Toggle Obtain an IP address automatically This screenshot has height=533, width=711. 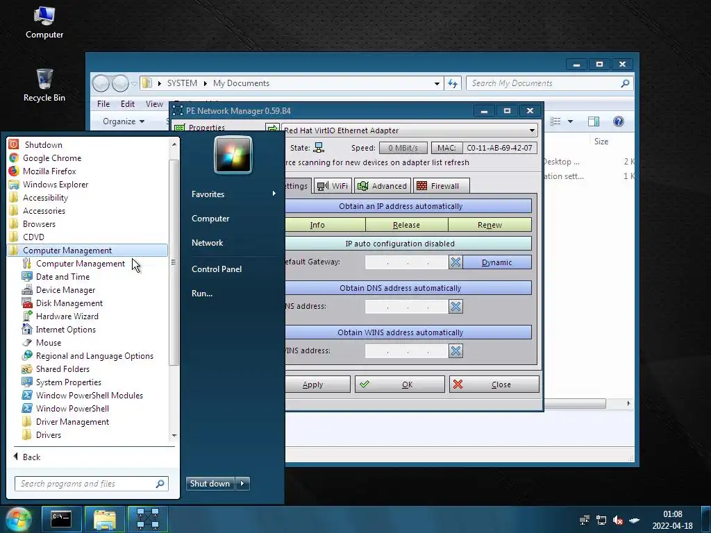tap(408, 205)
